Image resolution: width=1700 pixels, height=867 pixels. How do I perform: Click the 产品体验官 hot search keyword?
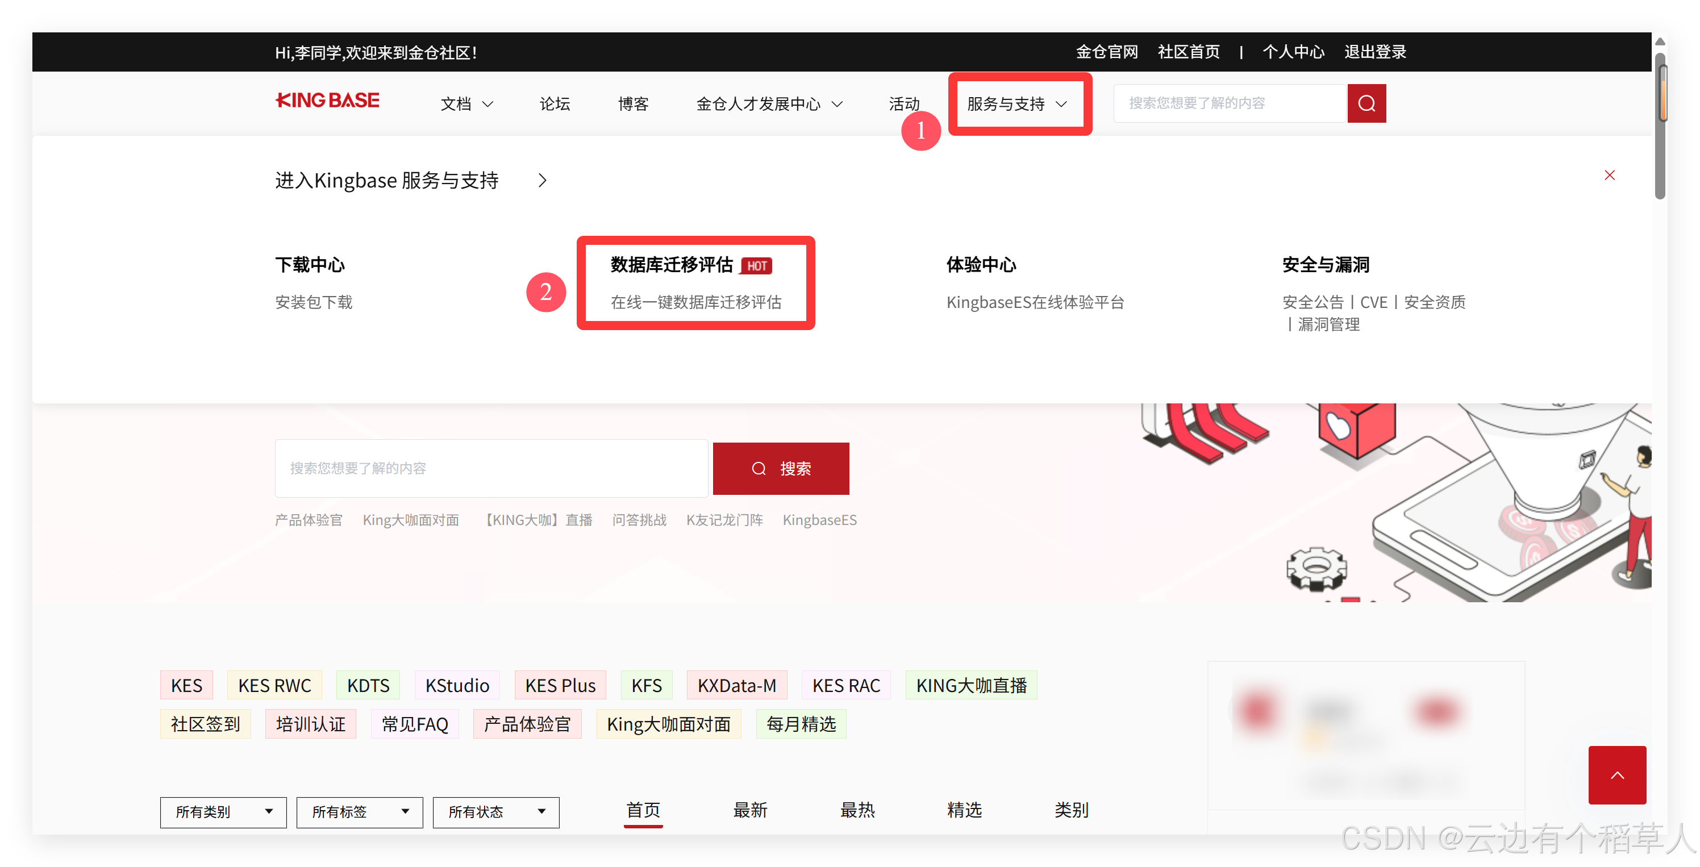click(309, 520)
